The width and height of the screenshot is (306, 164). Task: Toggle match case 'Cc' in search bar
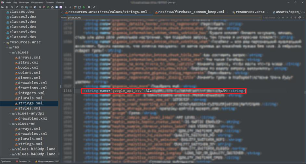click(x=278, y=18)
